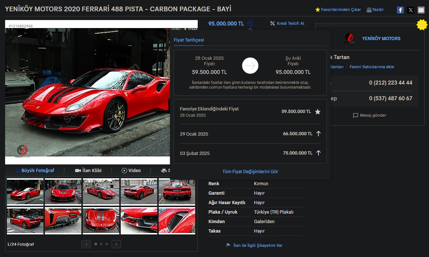
Task: Open the Fiyat Tarihçesi tab
Action: (x=189, y=40)
